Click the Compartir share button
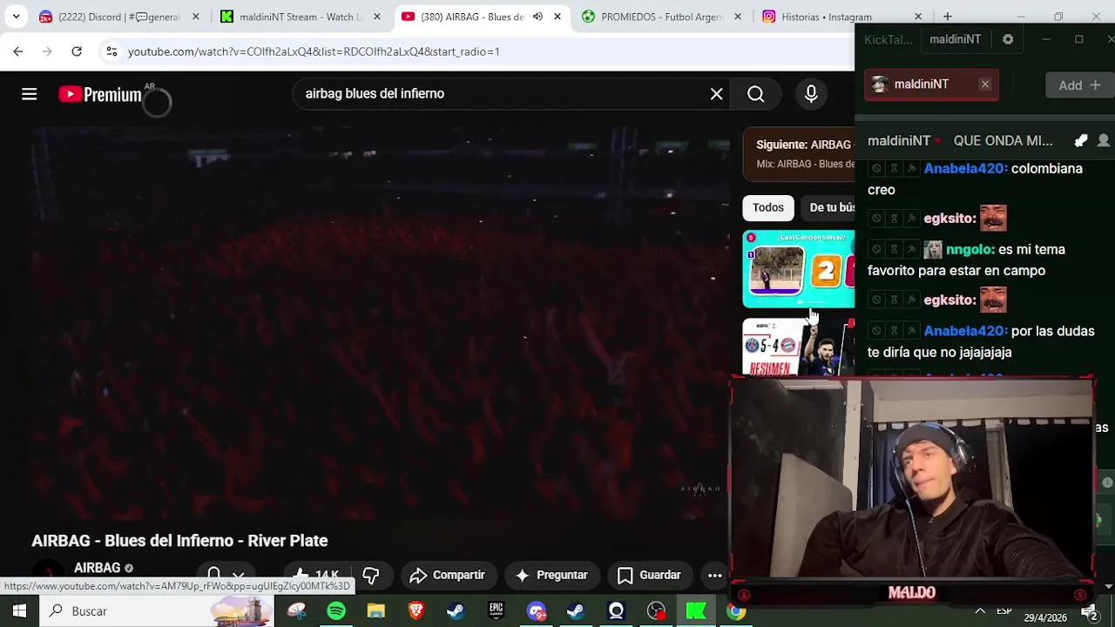 click(447, 575)
